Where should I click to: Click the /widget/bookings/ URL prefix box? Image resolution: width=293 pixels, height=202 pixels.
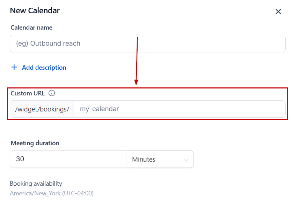click(x=42, y=109)
